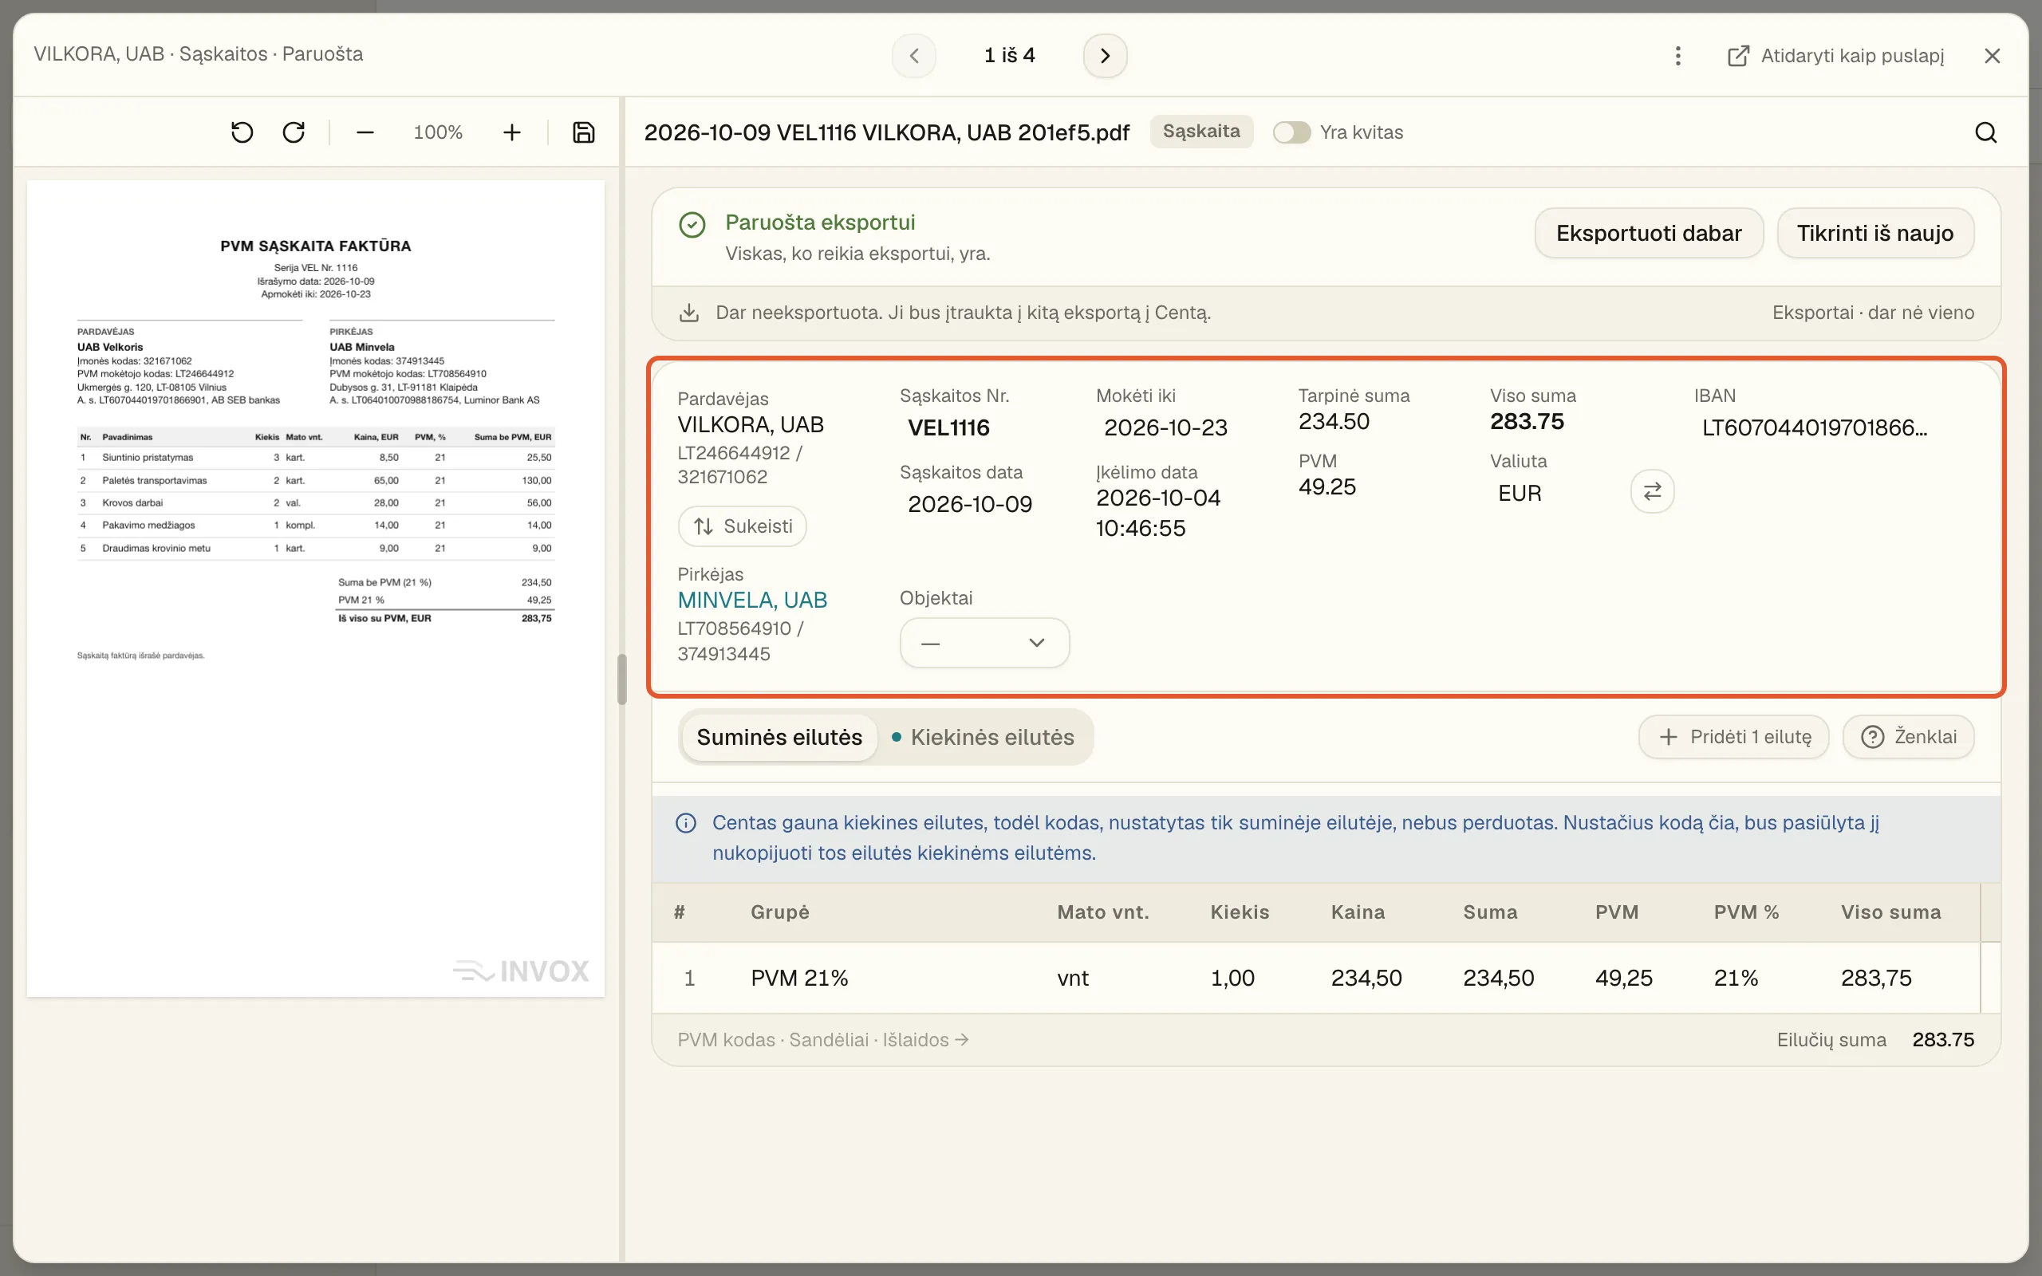Expand the Objektai dropdown
The width and height of the screenshot is (2042, 1276).
[x=984, y=643]
